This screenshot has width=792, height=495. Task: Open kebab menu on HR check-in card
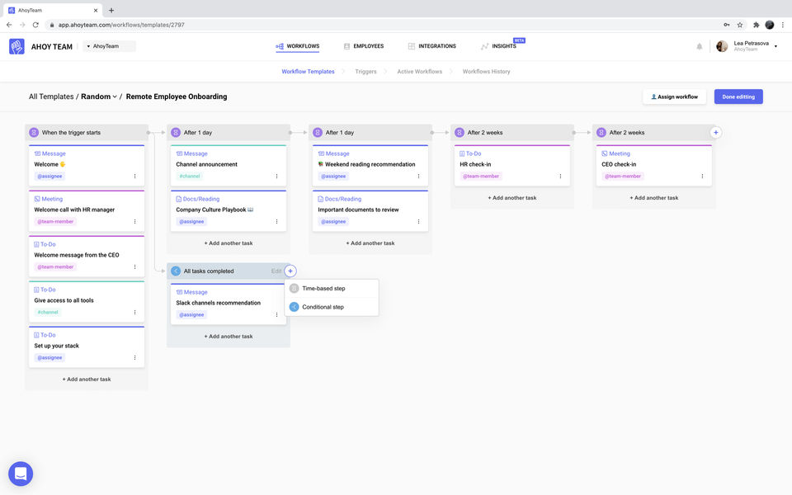(x=561, y=177)
